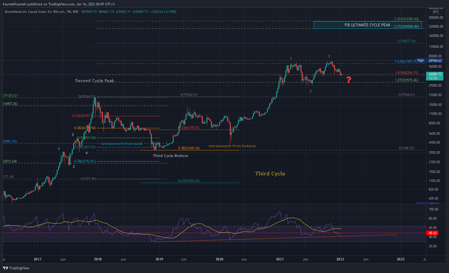
Task: Click the 2.272(204500.80) fib level label
Action: [x=406, y=27]
